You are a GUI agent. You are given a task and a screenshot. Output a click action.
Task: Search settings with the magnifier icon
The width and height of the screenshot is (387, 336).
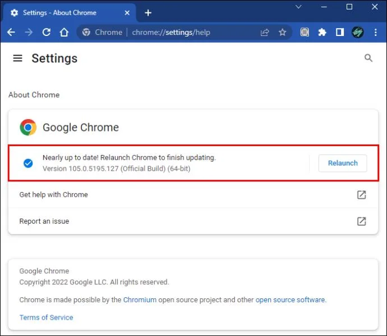(368, 58)
